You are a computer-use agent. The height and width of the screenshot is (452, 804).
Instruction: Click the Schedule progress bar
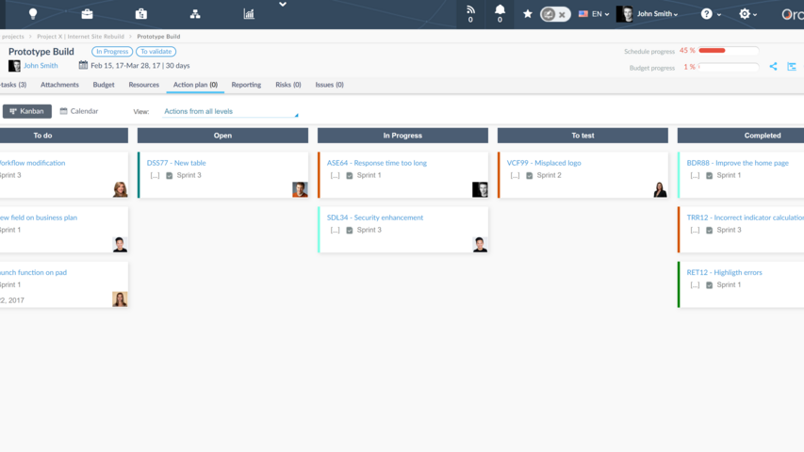tap(728, 51)
